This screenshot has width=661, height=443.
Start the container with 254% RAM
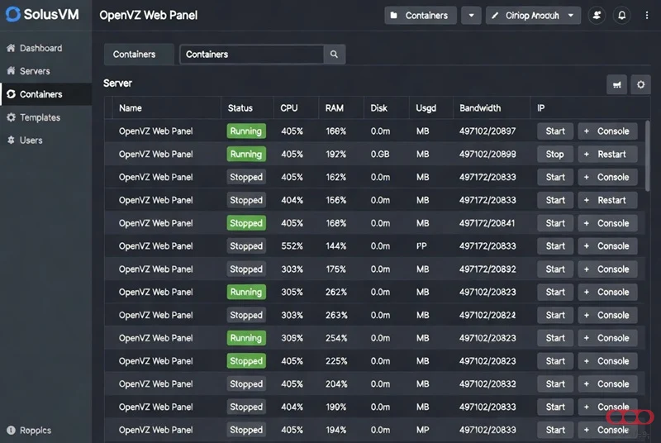[555, 338]
